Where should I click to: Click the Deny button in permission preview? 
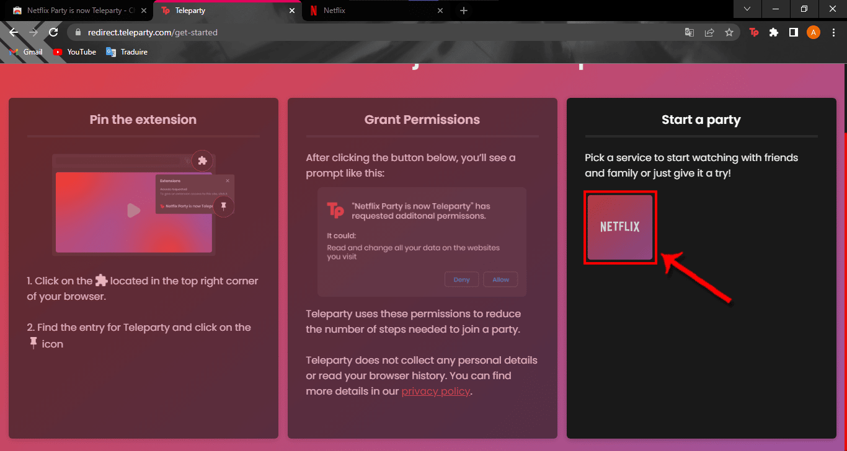point(461,279)
